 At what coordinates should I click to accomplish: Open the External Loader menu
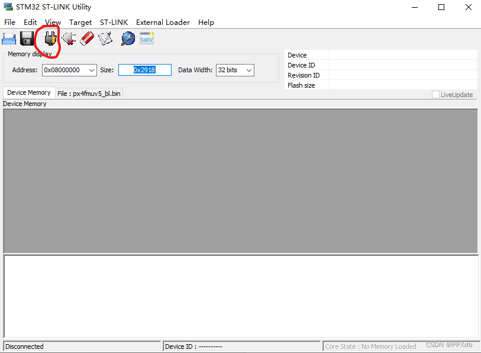[163, 22]
